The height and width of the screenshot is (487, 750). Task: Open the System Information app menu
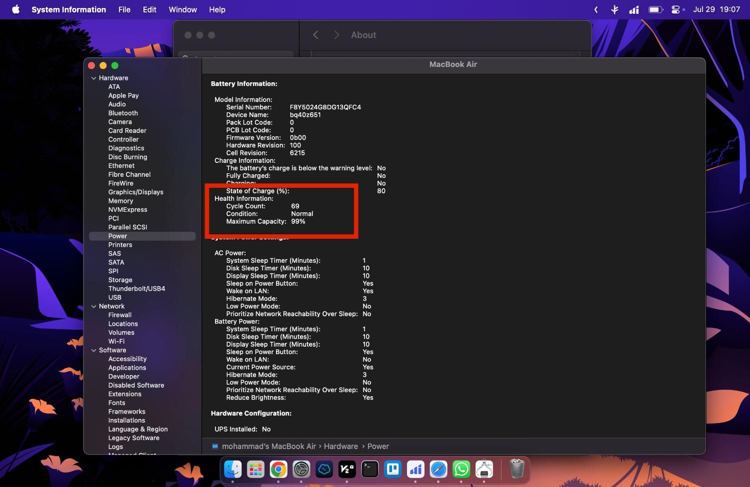coord(68,9)
